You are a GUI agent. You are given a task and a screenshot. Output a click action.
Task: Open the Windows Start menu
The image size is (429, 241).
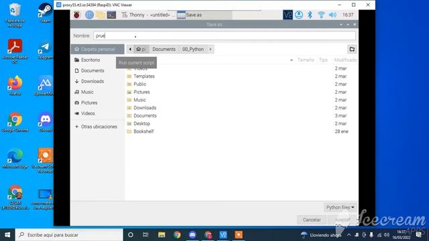point(7,235)
